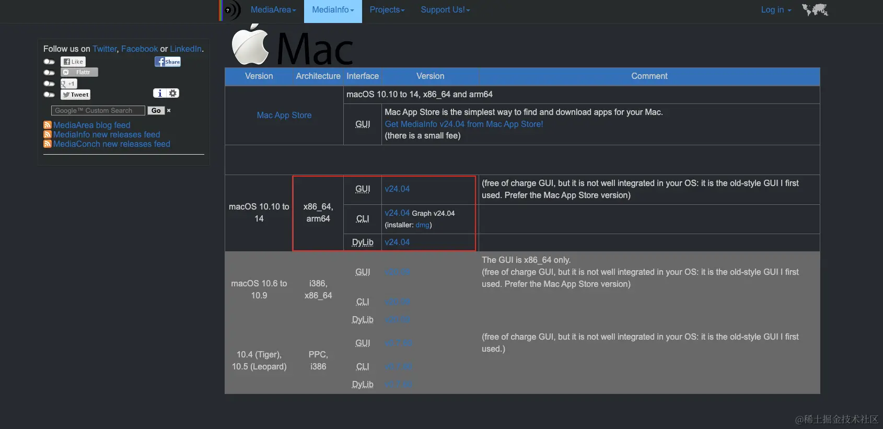Click 'macOS 10.10 to 14, x86_64 and arm64' text
This screenshot has width=883, height=429.
coord(420,94)
